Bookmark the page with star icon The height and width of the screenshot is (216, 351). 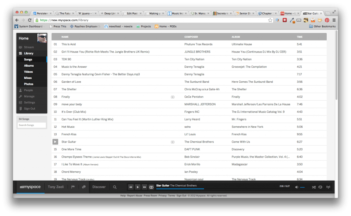coord(270,20)
